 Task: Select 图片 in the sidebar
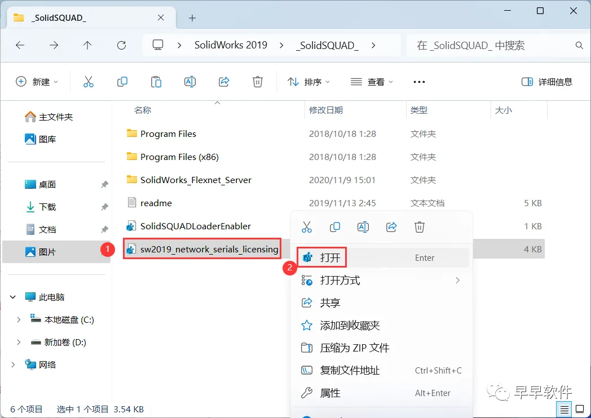click(41, 252)
